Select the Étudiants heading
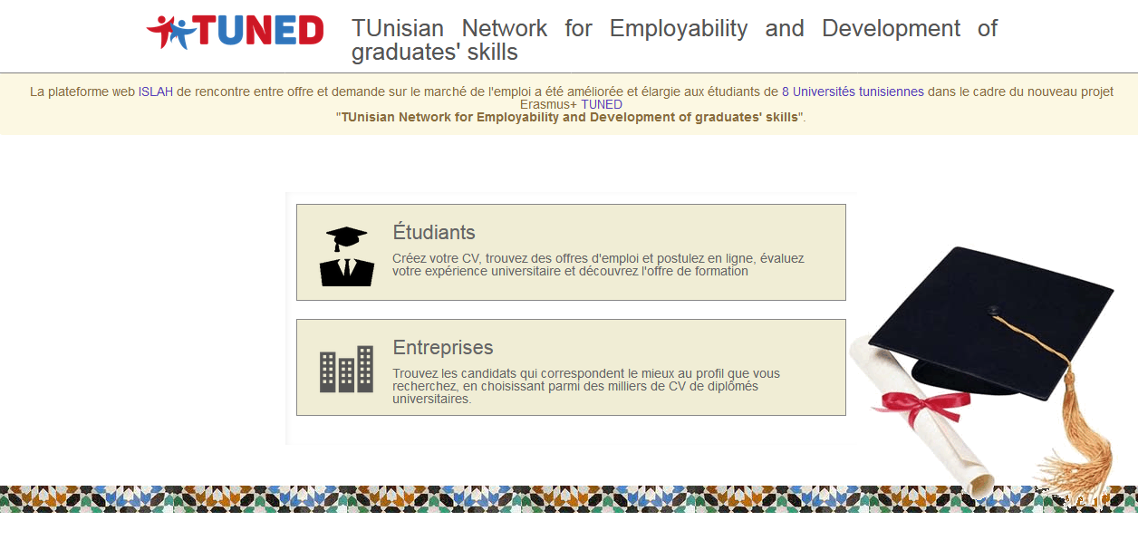 (434, 232)
